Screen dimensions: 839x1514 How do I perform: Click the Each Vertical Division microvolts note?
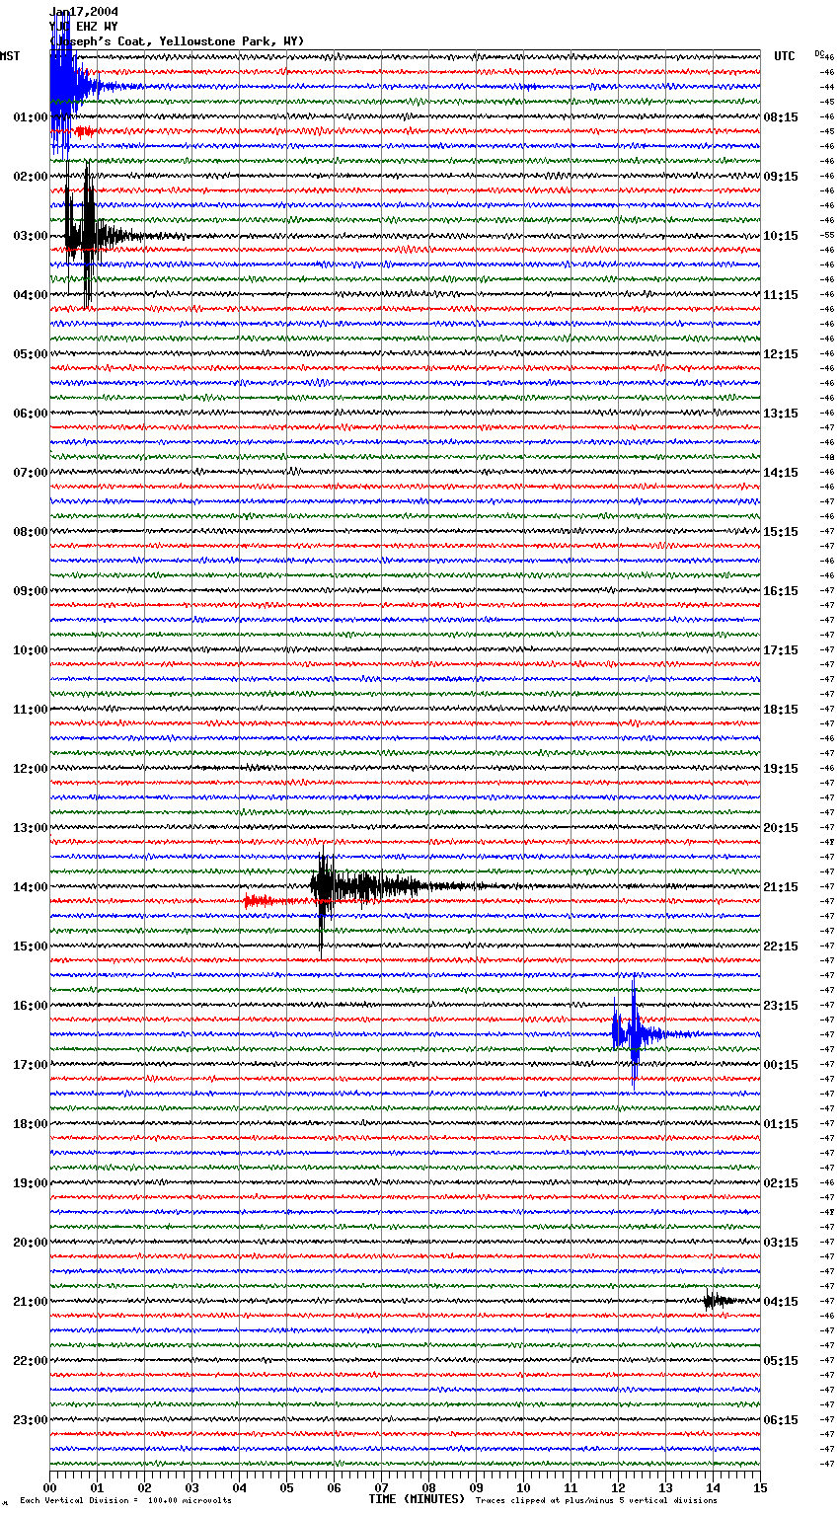coord(125,1500)
